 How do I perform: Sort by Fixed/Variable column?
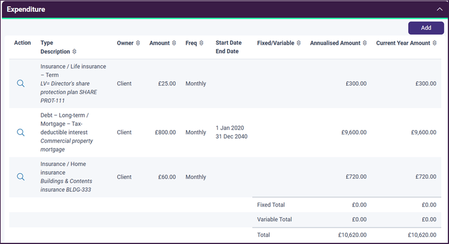[x=298, y=43]
